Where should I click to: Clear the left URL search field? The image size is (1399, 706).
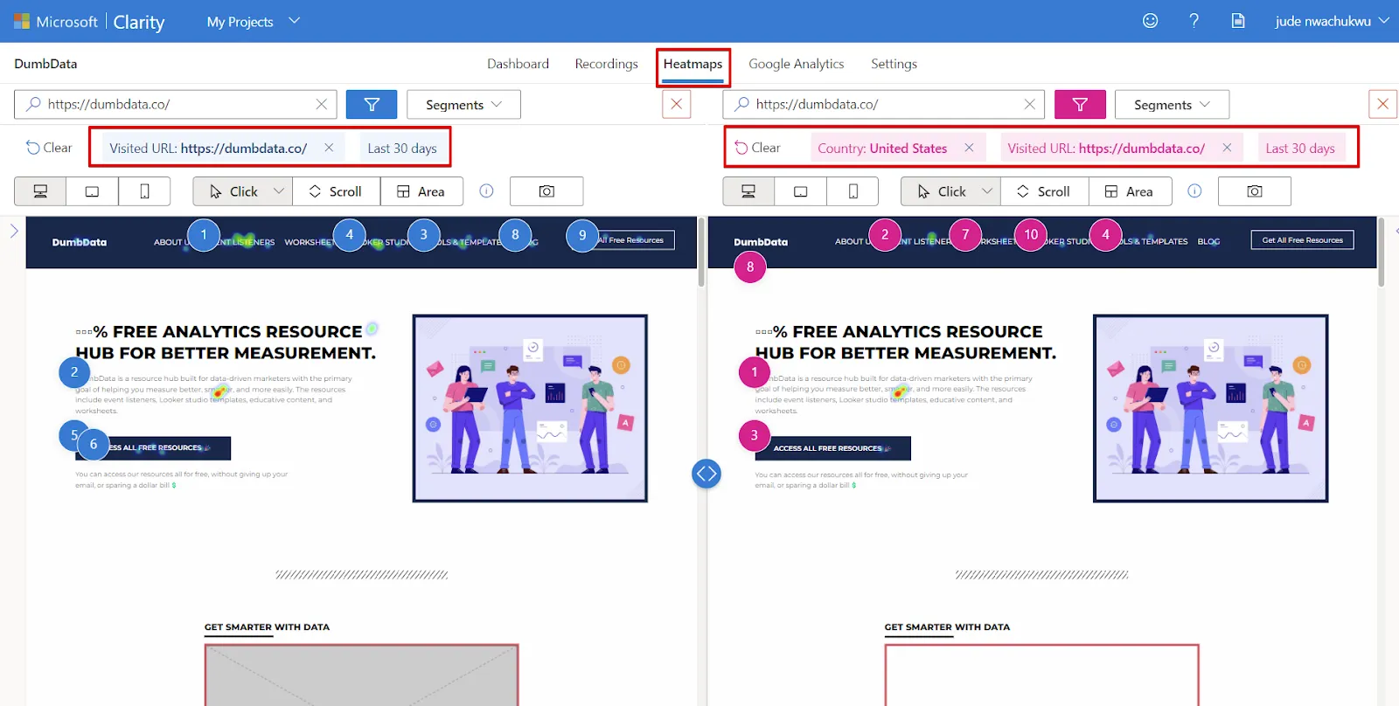pos(321,104)
